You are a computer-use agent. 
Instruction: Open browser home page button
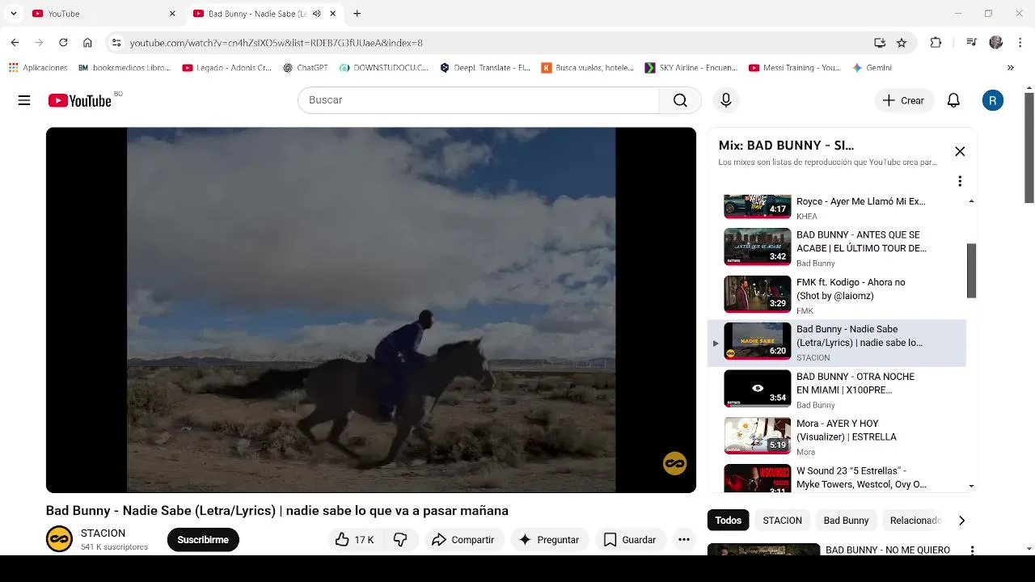(x=87, y=43)
